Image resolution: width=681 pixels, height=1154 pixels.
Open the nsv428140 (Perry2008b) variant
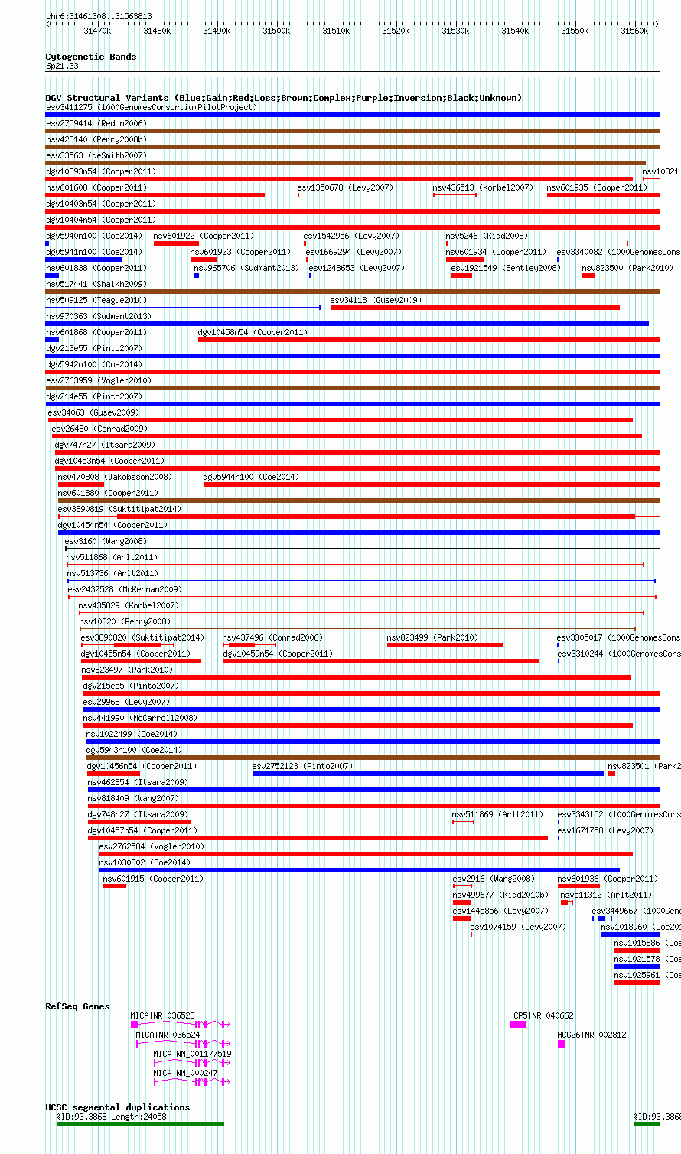coord(96,139)
